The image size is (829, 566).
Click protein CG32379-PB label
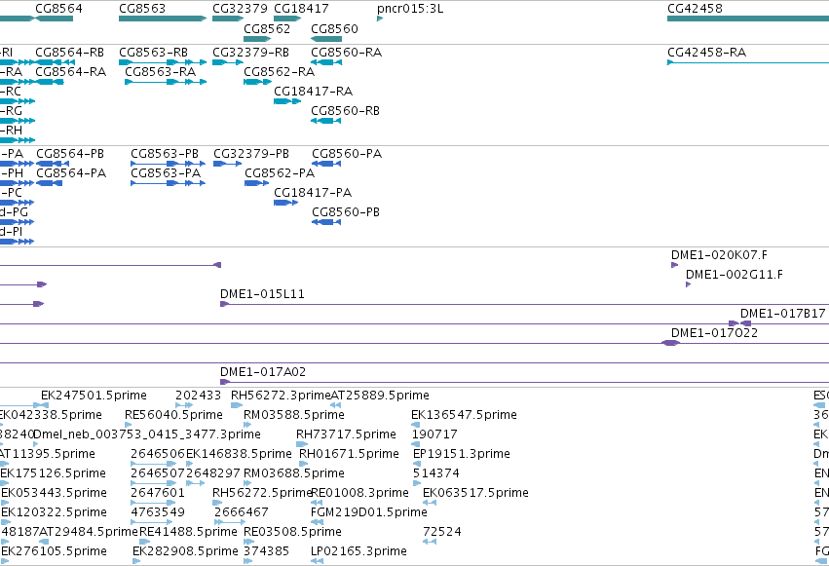pos(251,154)
